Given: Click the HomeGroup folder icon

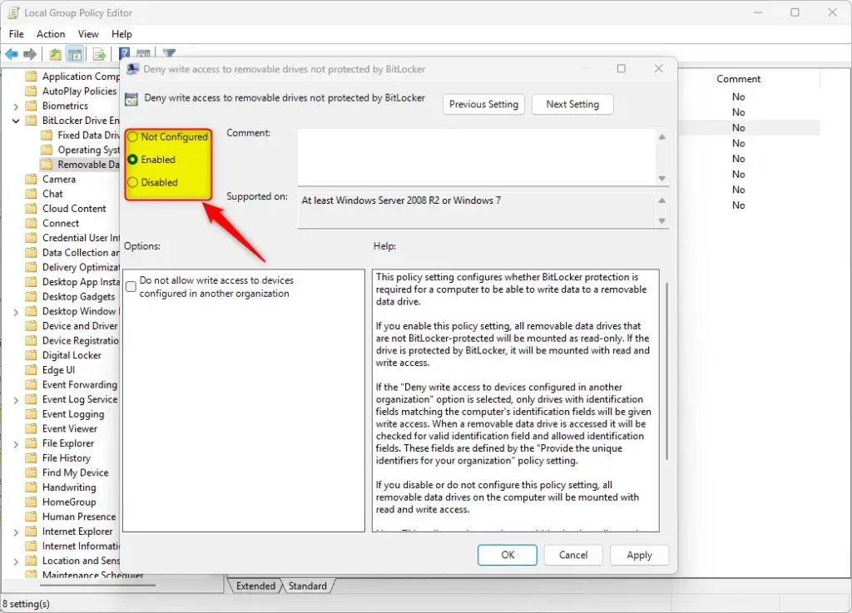Looking at the screenshot, I should (32, 502).
